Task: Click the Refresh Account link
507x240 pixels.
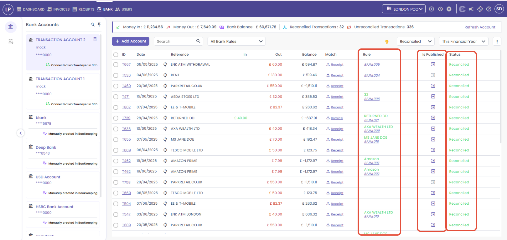Action: coord(480,27)
